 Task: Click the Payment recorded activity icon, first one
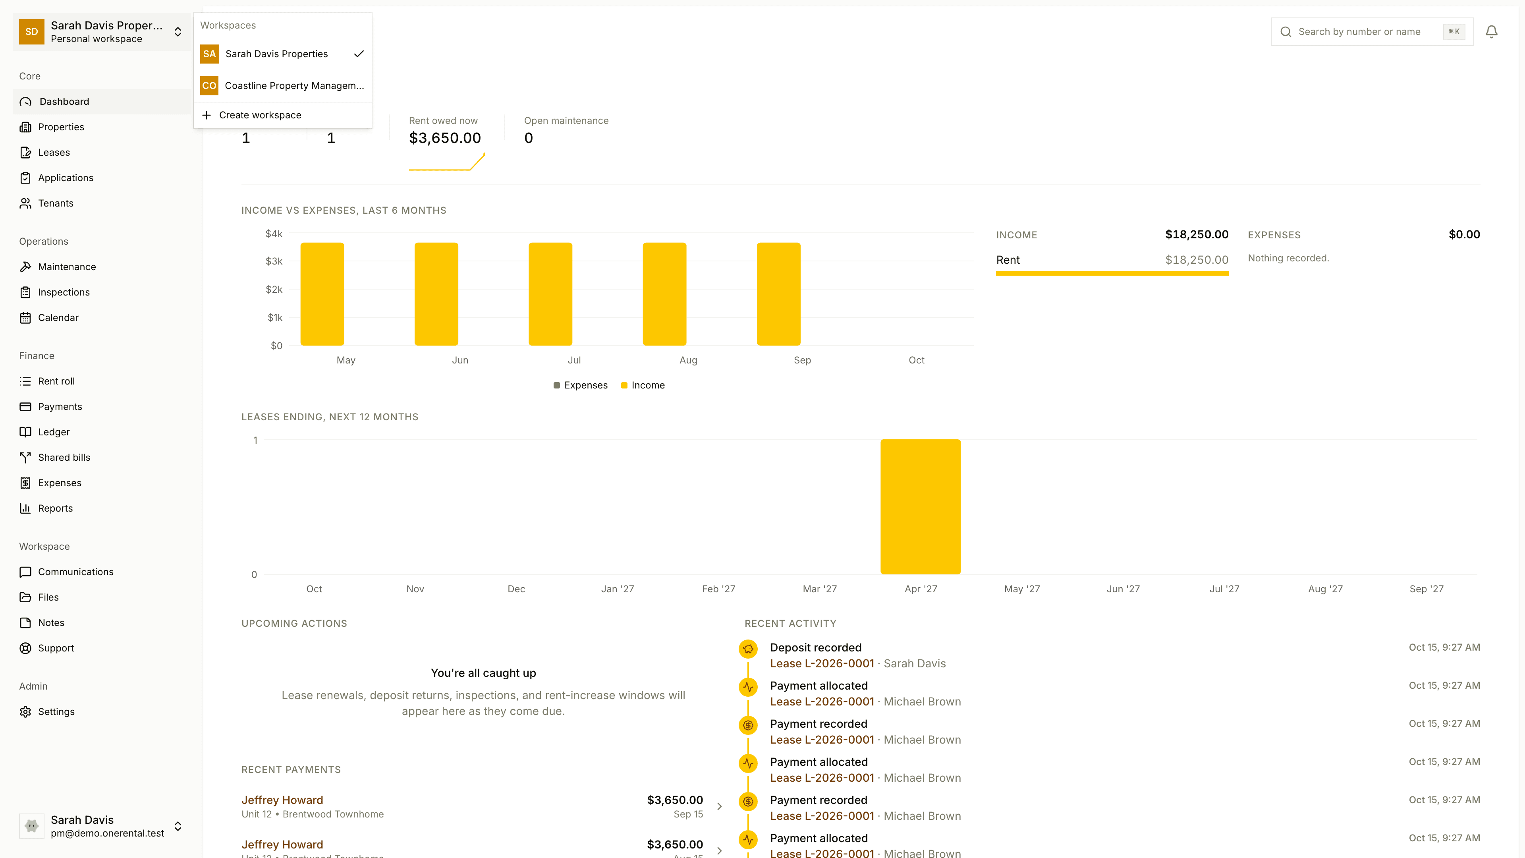[x=748, y=725]
